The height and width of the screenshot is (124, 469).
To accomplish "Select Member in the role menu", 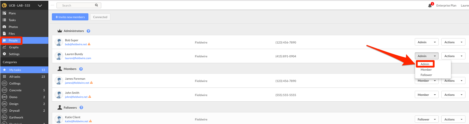I will 426,70.
